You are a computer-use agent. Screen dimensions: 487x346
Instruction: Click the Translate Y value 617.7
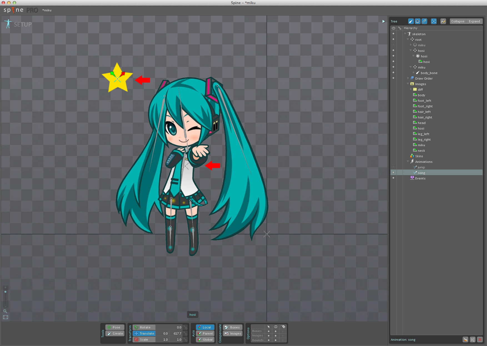point(176,334)
